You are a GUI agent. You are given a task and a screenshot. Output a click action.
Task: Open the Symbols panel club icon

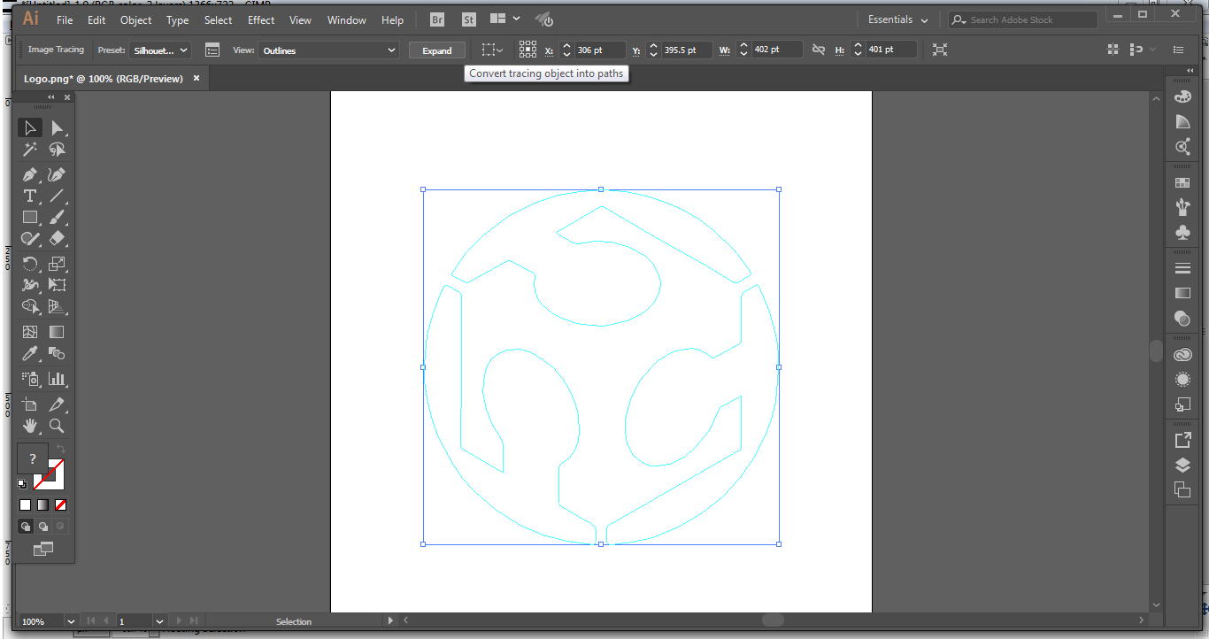click(1182, 232)
